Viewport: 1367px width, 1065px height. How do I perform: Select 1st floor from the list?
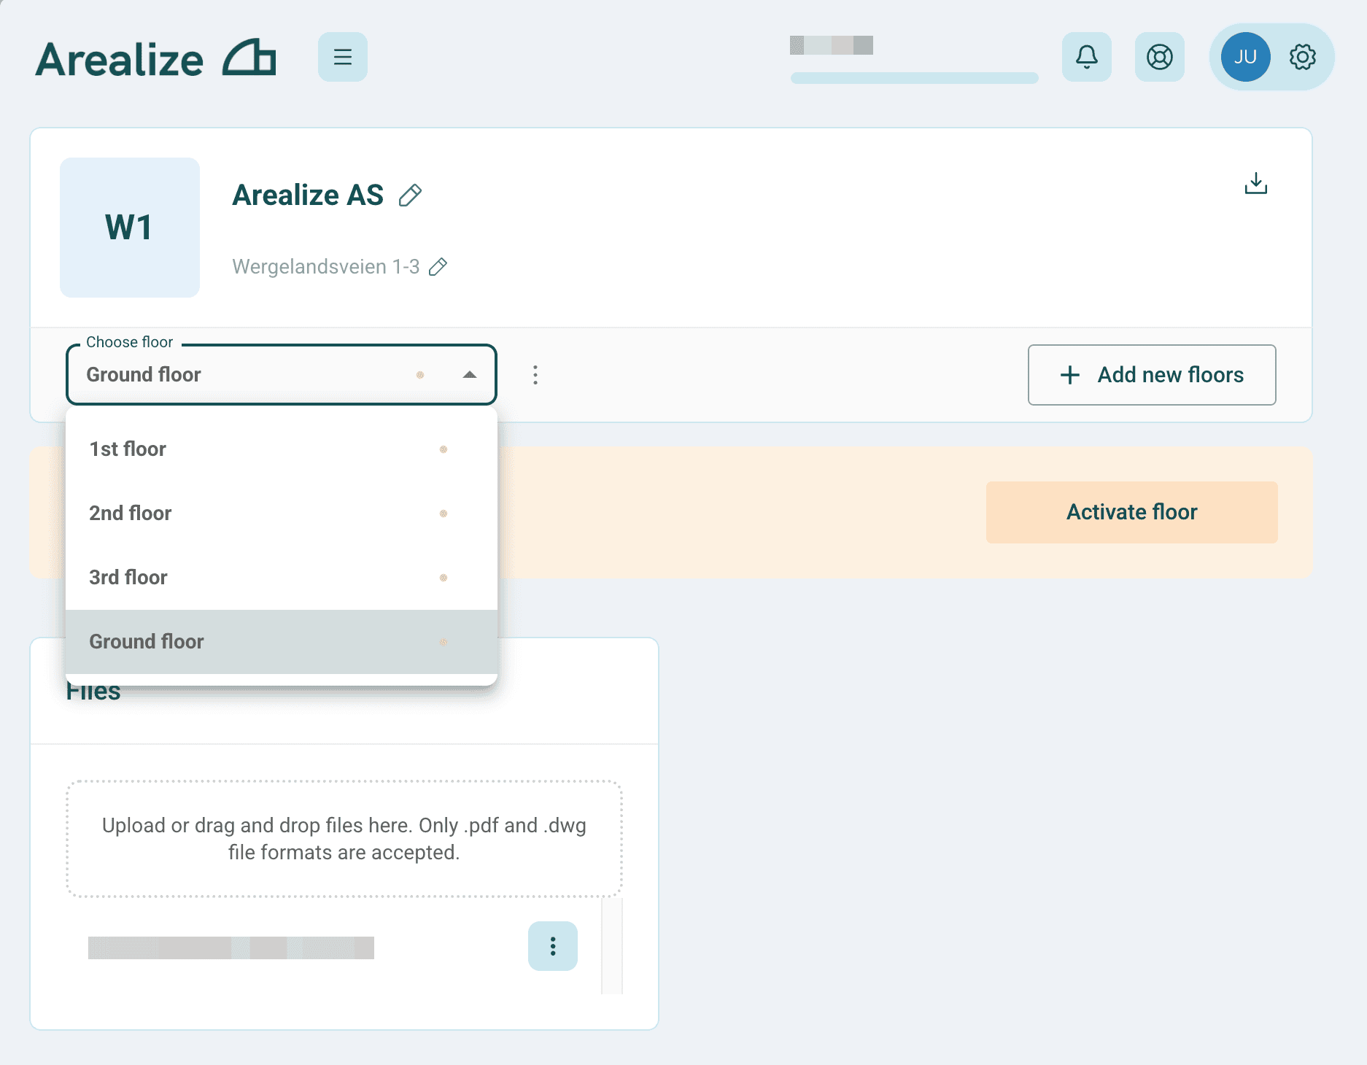[x=282, y=449]
